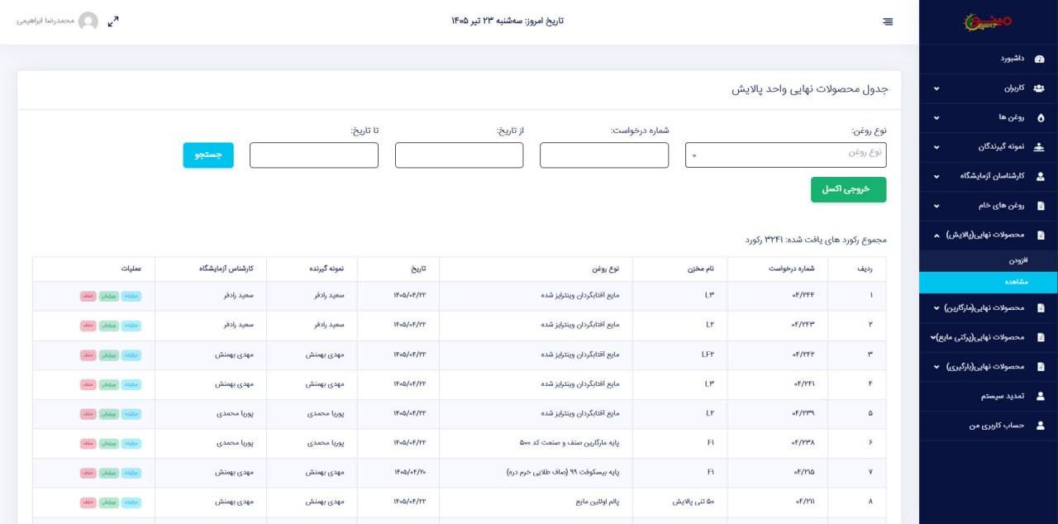Image resolution: width=1058 pixels, height=524 pixels.
Task: Click the green ویرایش button for request ۰۴/۲۳۸
Action: pos(109,443)
